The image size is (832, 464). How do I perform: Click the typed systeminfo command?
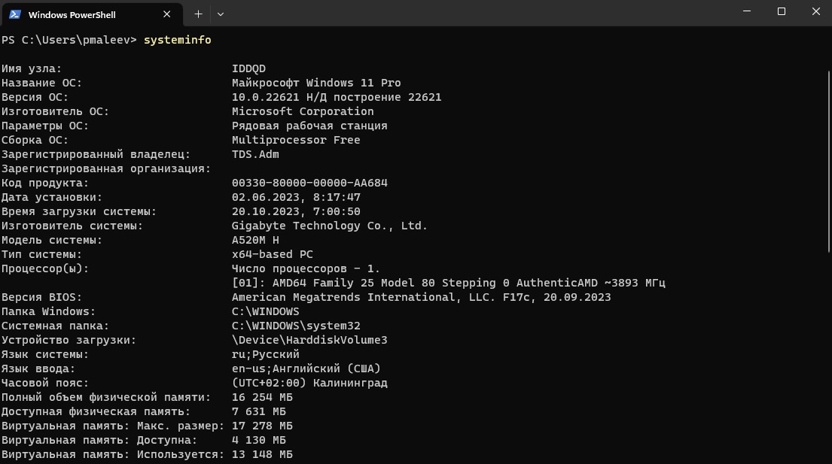point(177,40)
